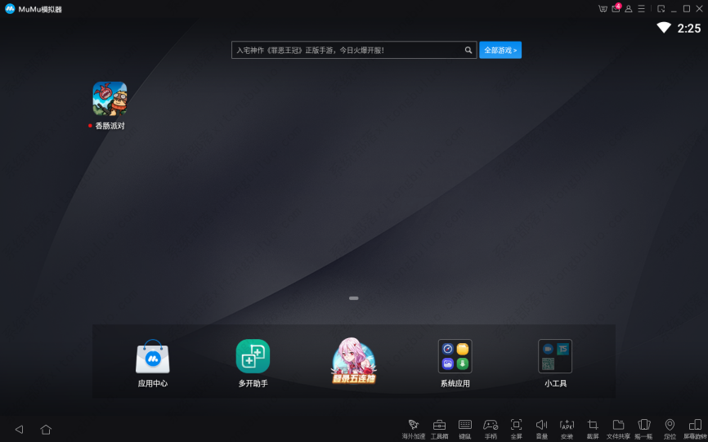Expand the 系统应用 folder
708x442 pixels.
coord(455,357)
